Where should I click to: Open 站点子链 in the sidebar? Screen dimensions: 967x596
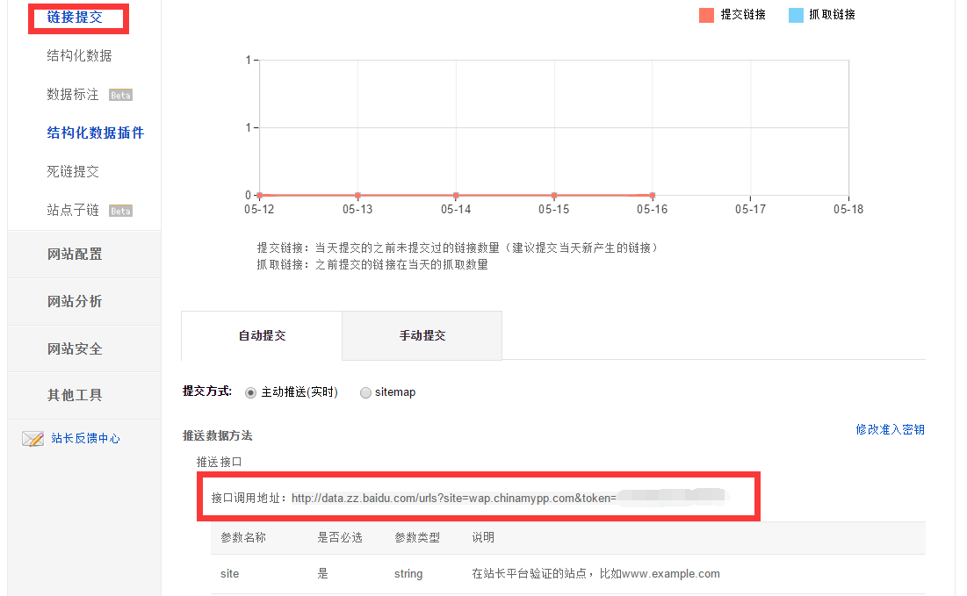click(x=73, y=210)
